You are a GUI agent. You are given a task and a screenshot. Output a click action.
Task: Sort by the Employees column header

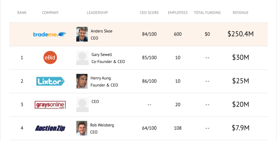[x=178, y=13]
